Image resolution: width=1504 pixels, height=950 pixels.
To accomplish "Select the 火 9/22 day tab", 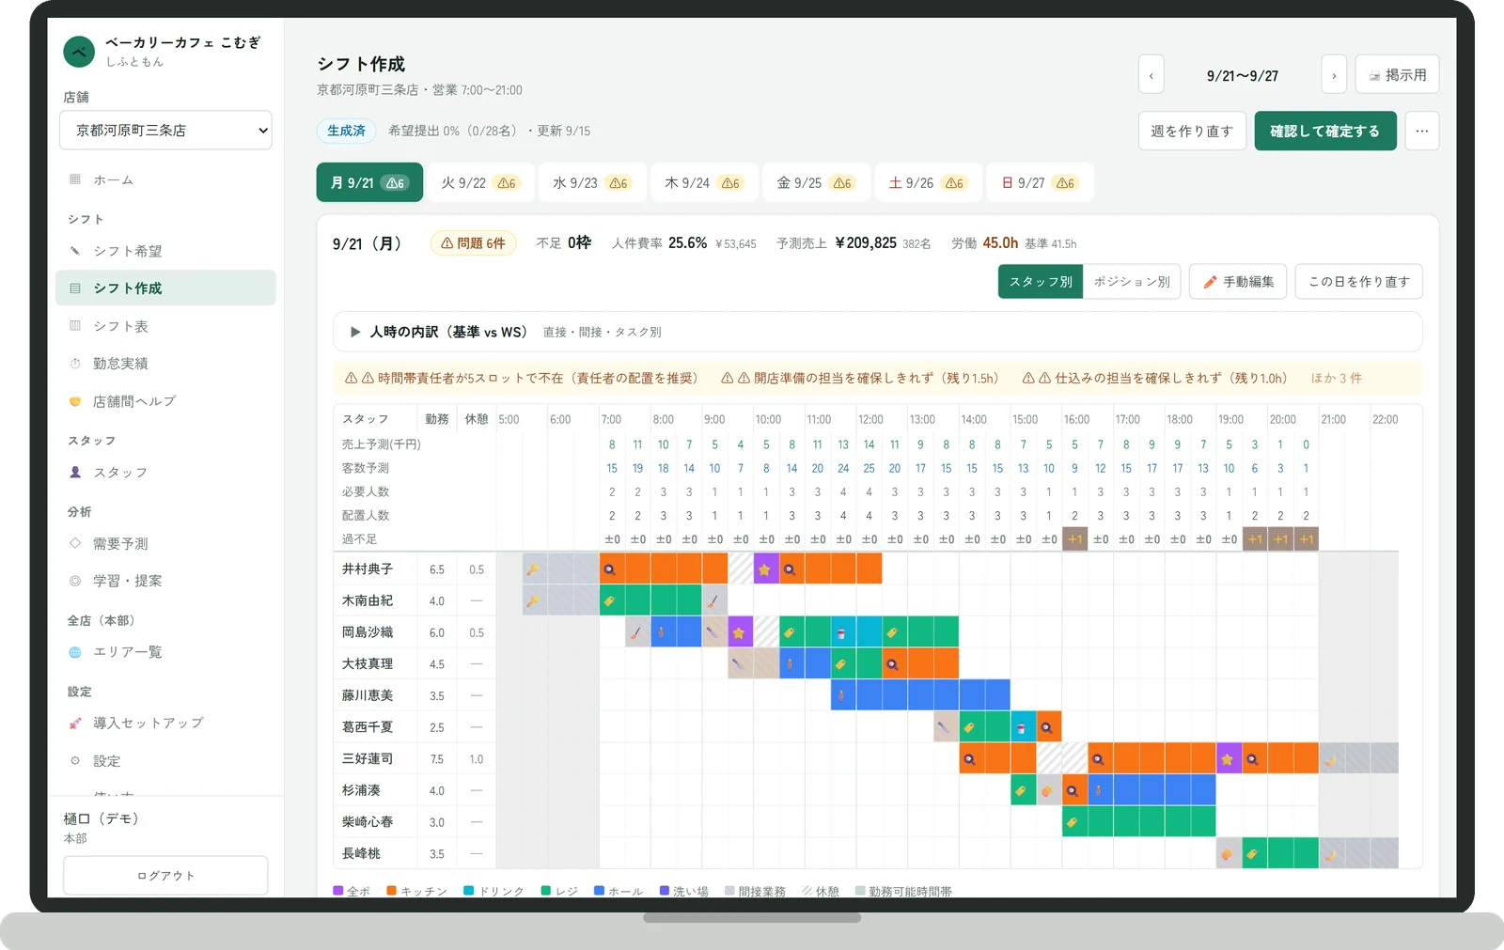I will [480, 182].
